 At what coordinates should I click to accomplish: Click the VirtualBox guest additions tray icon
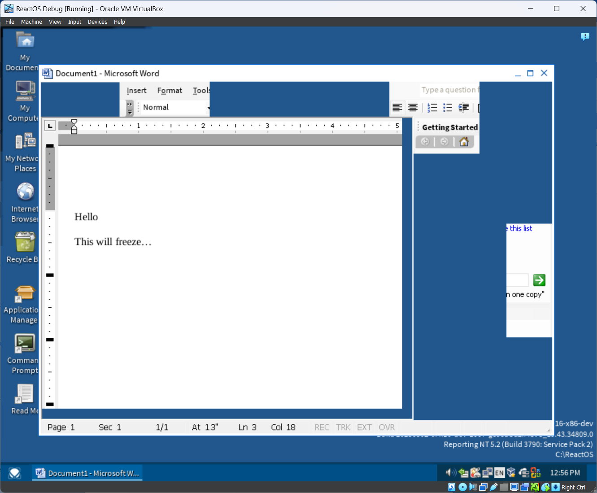tap(511, 472)
